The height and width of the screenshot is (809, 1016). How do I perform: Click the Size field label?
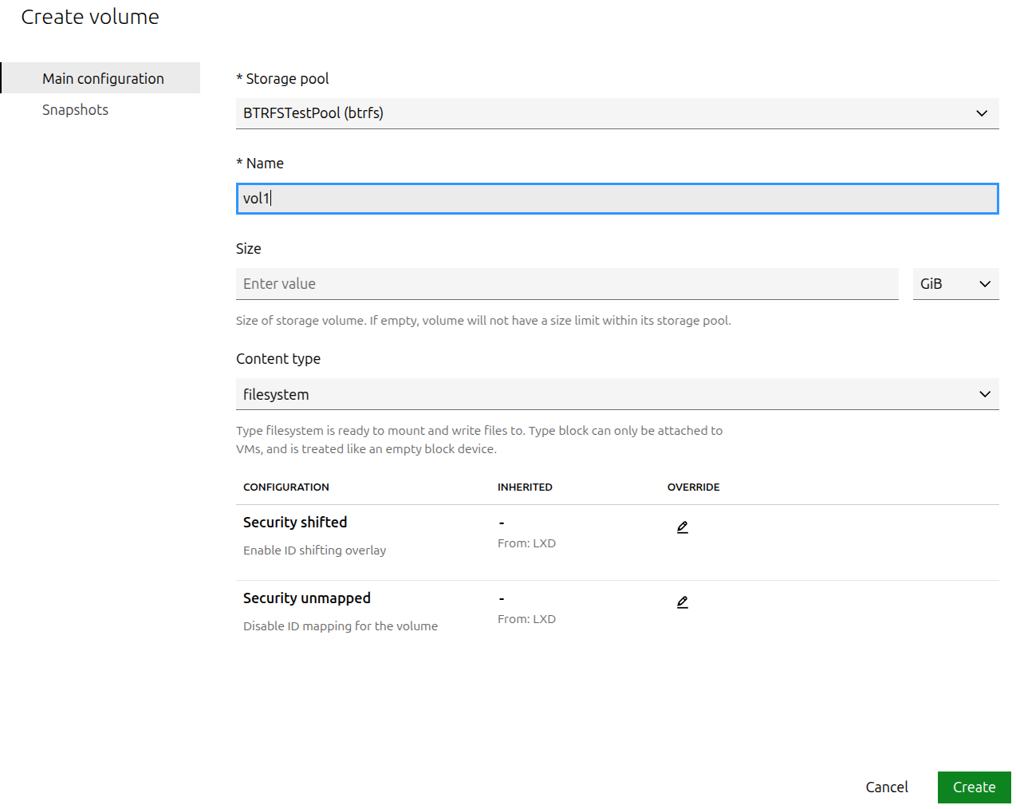pyautogui.click(x=248, y=249)
